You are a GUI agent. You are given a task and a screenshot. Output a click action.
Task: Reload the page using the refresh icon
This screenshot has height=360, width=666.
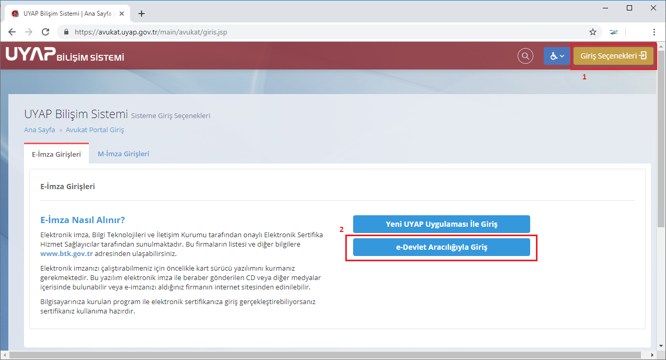(45, 32)
